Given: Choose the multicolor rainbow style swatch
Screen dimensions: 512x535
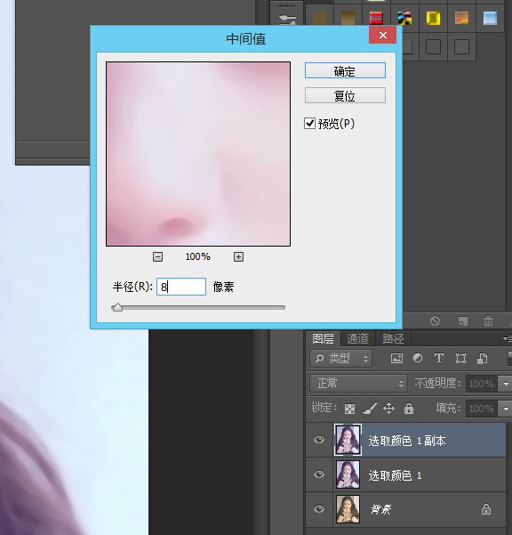Looking at the screenshot, I should point(404,18).
